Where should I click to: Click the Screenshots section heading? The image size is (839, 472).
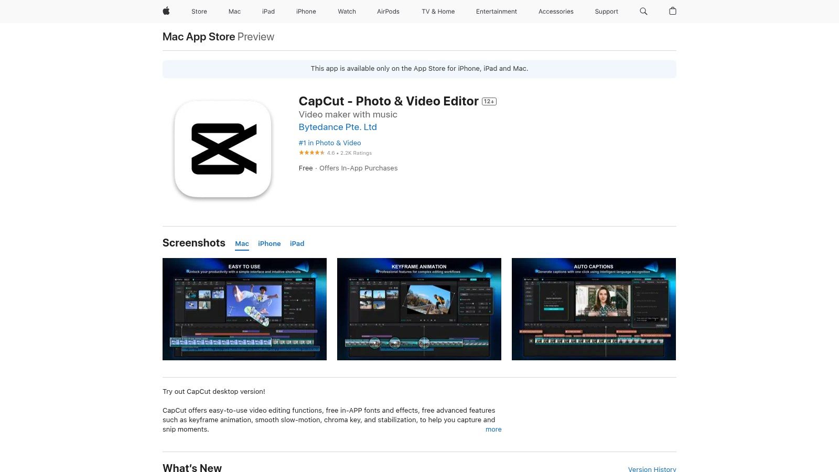coord(194,243)
